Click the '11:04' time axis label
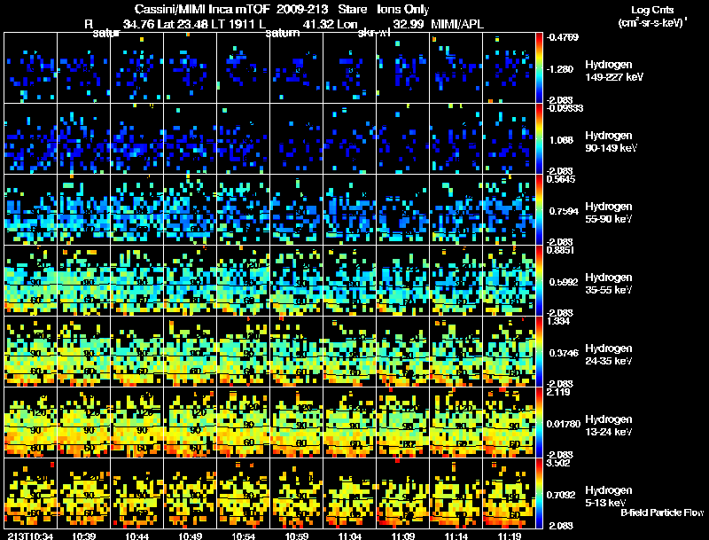This screenshot has height=540, width=709. pyautogui.click(x=349, y=536)
